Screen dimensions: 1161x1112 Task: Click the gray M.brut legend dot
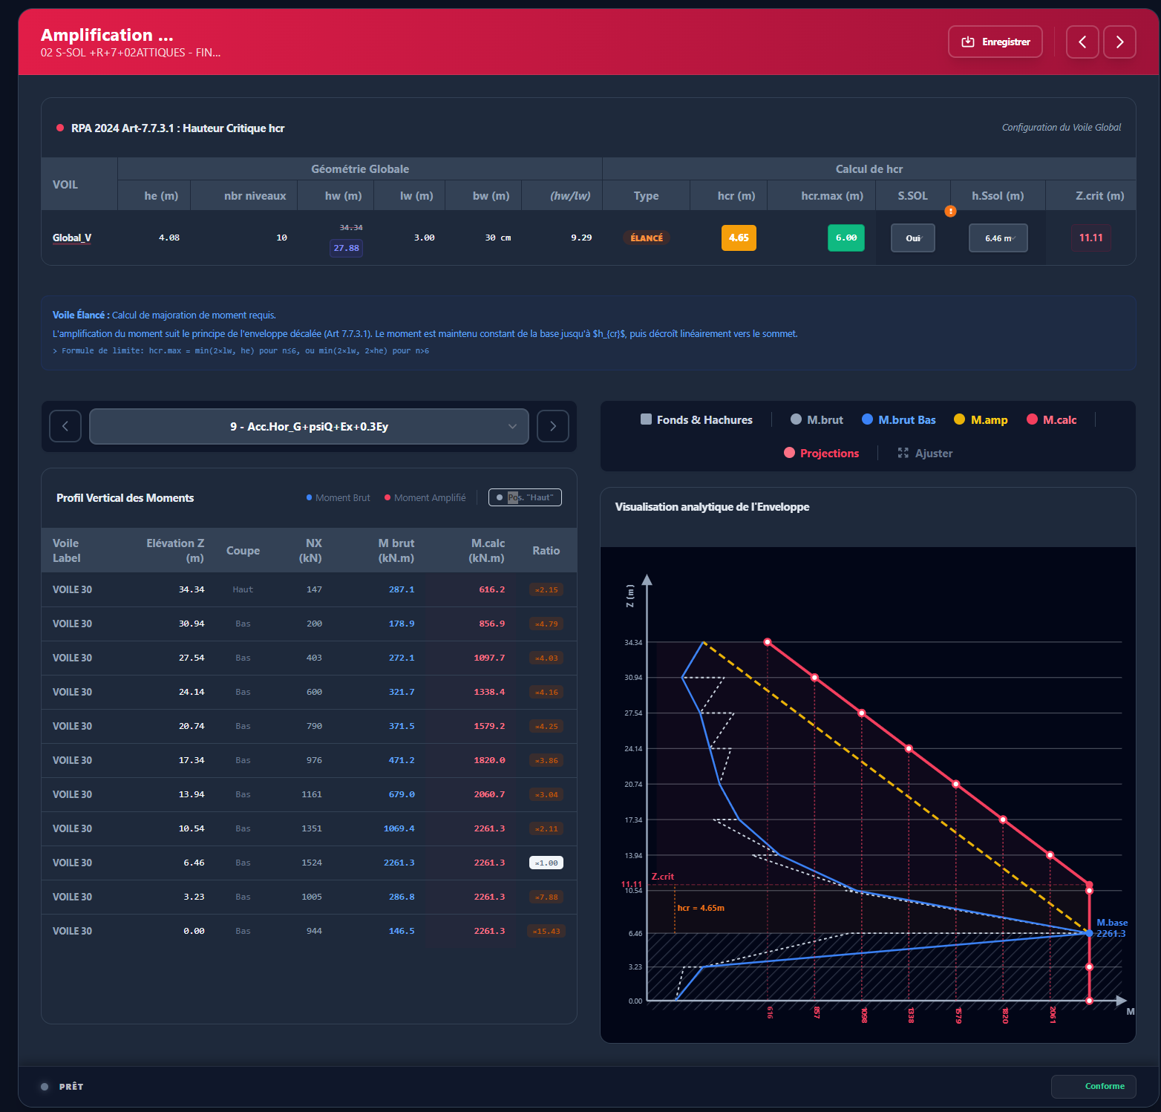[795, 419]
